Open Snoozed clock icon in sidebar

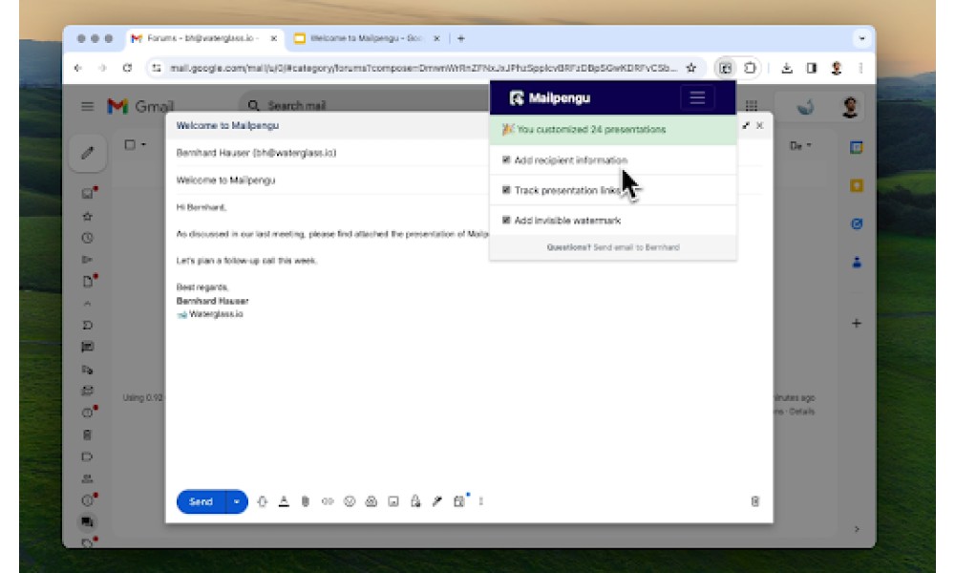[87, 238]
